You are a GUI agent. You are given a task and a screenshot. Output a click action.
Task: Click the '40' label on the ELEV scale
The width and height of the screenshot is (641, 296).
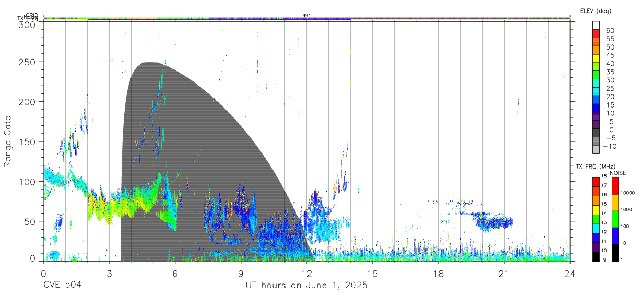click(610, 64)
